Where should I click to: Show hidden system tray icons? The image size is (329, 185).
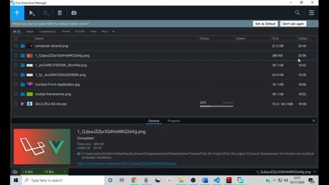click(x=274, y=180)
